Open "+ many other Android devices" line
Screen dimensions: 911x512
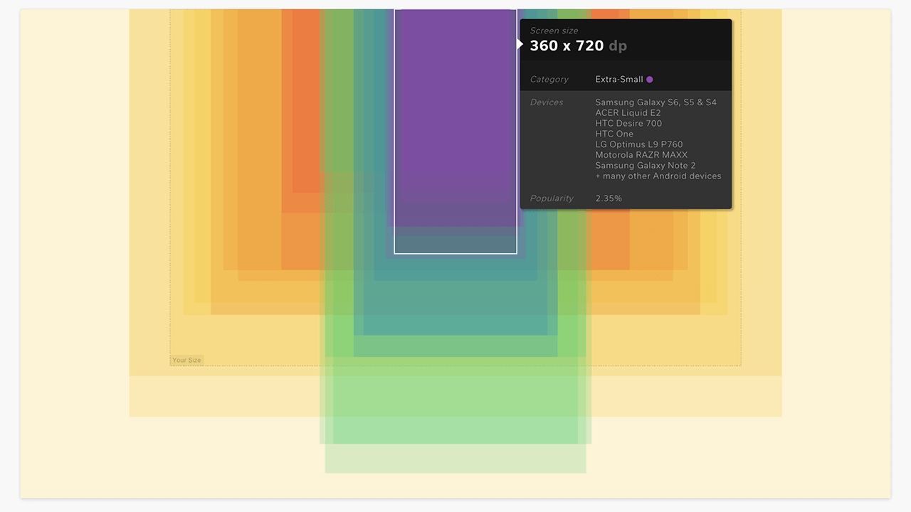[x=658, y=176]
